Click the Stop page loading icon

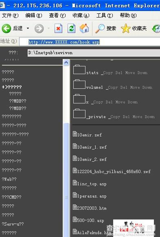58,29
